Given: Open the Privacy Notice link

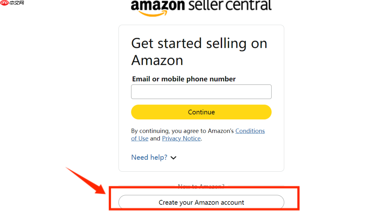Looking at the screenshot, I should point(181,139).
